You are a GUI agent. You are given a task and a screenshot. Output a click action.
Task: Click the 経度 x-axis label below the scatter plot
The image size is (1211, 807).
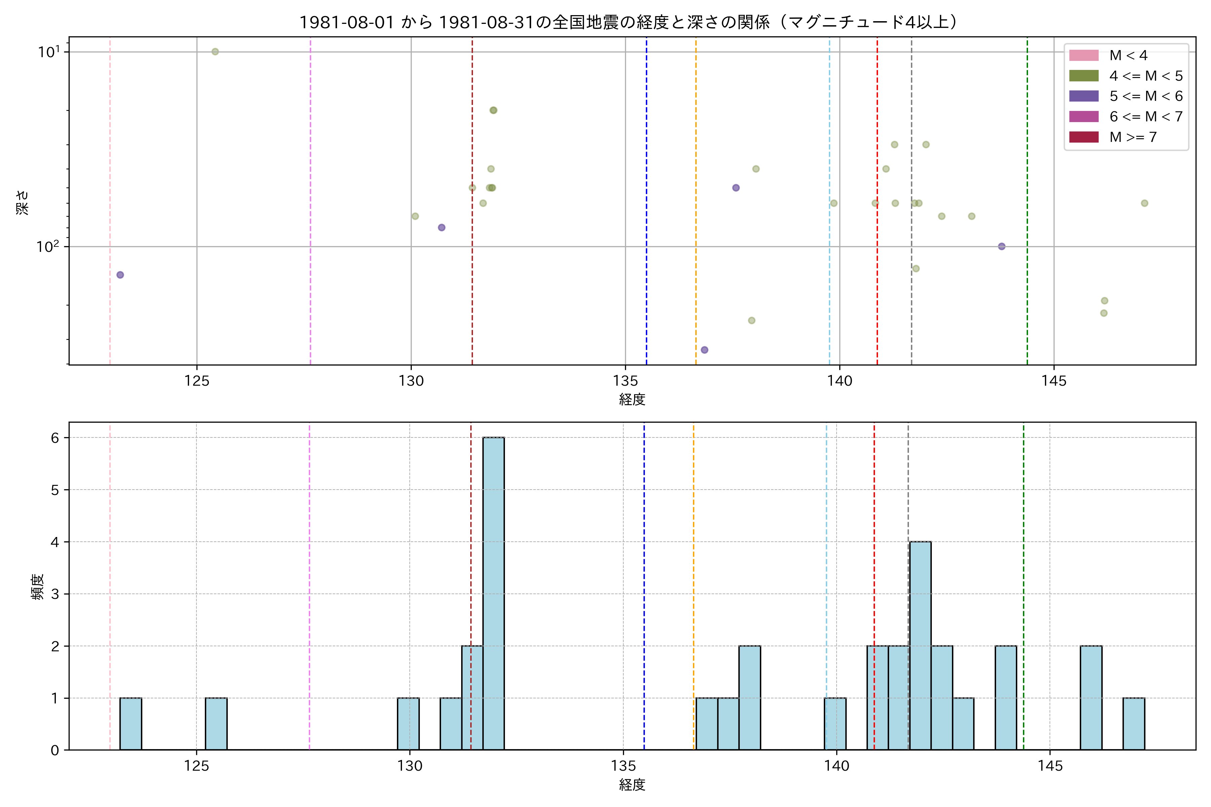pos(632,399)
